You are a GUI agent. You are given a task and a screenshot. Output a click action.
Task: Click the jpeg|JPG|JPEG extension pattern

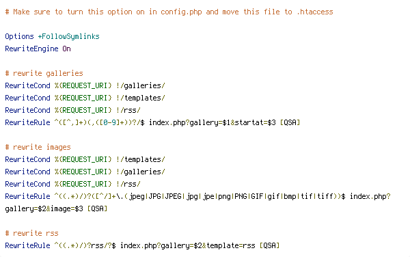point(155,196)
